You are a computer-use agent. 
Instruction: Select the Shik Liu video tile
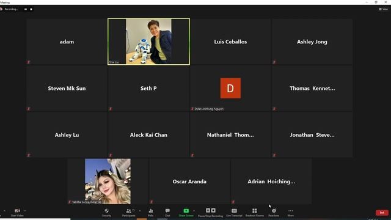(148, 42)
